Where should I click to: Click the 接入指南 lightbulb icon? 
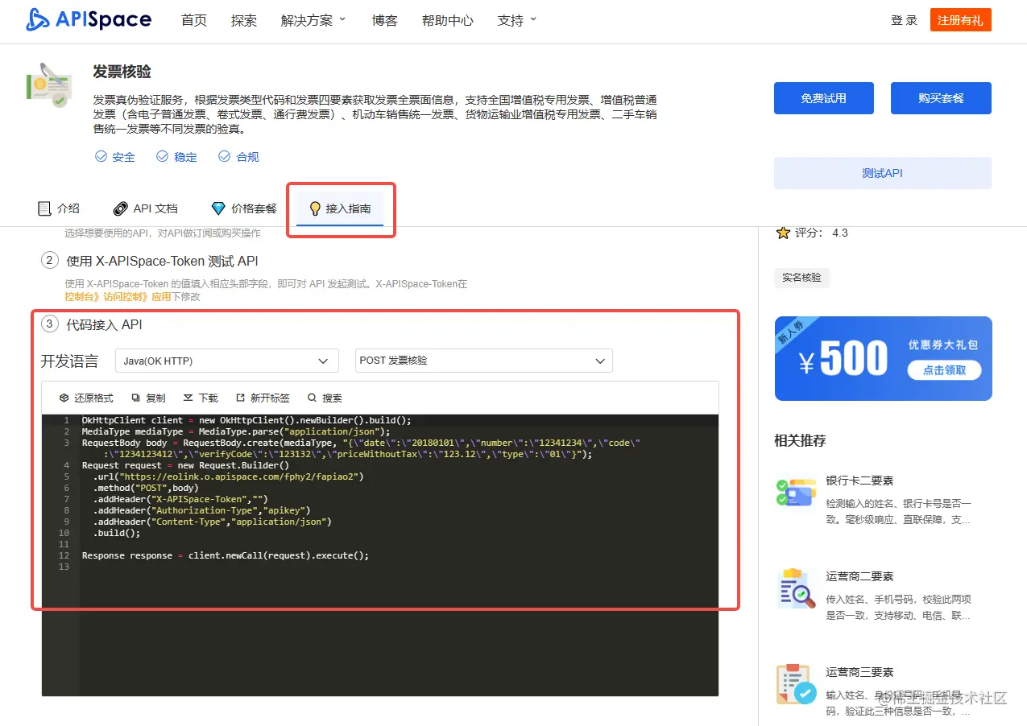point(315,209)
